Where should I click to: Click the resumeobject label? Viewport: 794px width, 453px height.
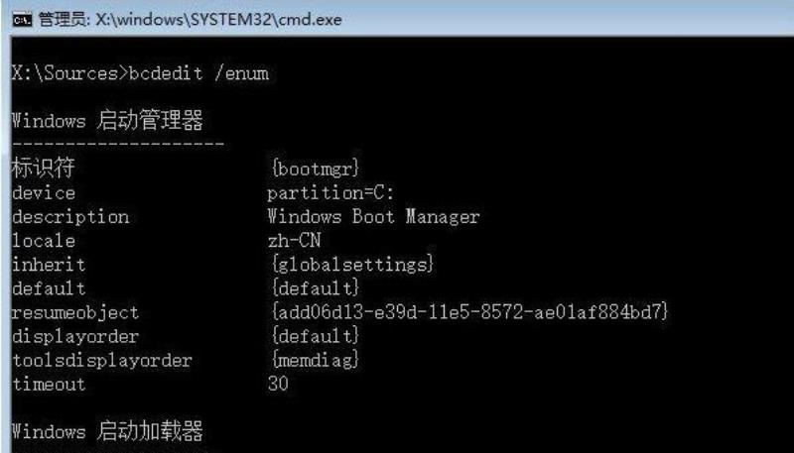point(75,312)
